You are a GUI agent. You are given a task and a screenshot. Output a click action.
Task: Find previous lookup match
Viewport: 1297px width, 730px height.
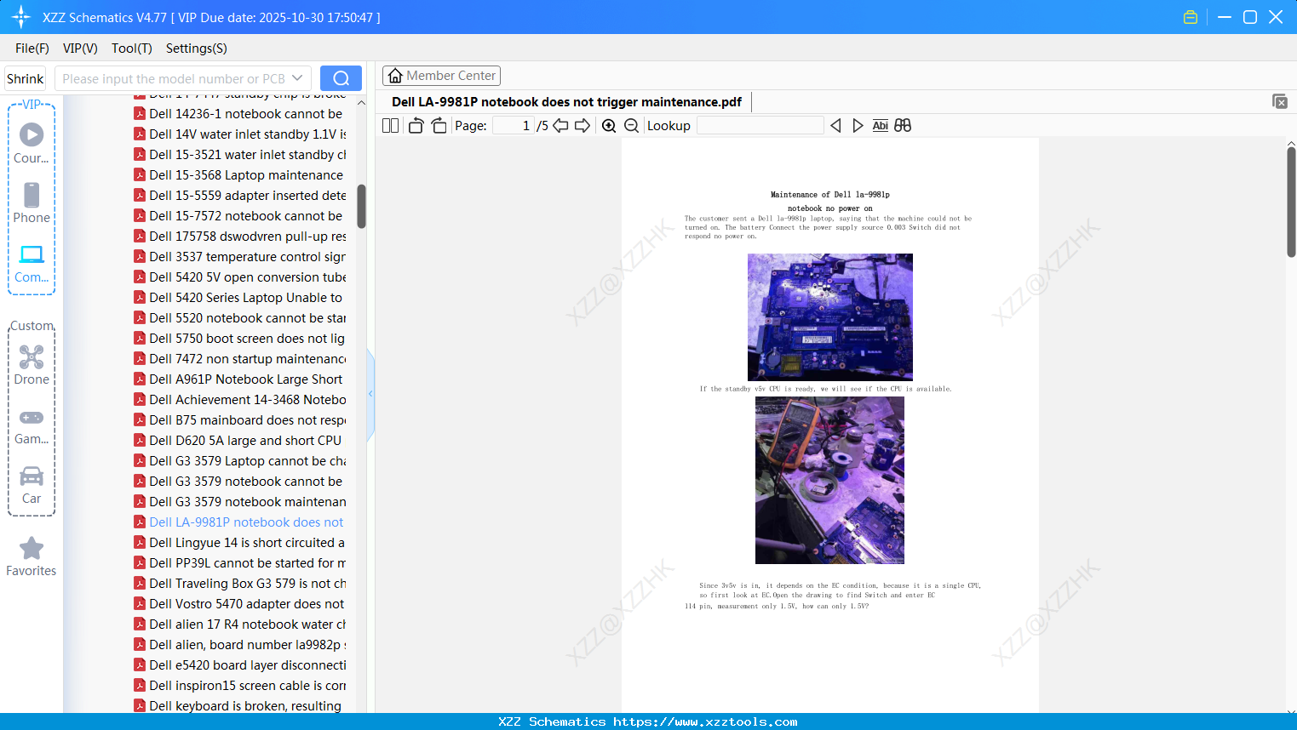835,126
